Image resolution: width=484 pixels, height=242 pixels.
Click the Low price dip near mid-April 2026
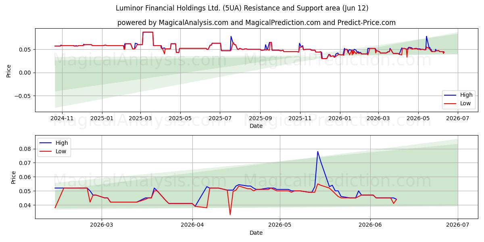click(x=230, y=214)
